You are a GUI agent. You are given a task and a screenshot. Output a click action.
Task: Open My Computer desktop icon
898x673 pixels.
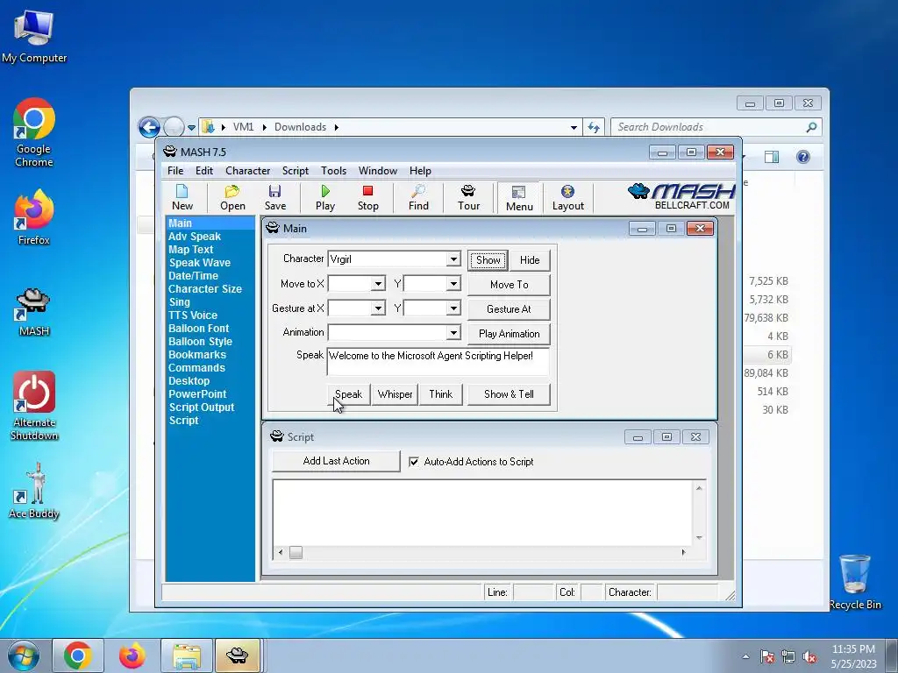pos(34,37)
